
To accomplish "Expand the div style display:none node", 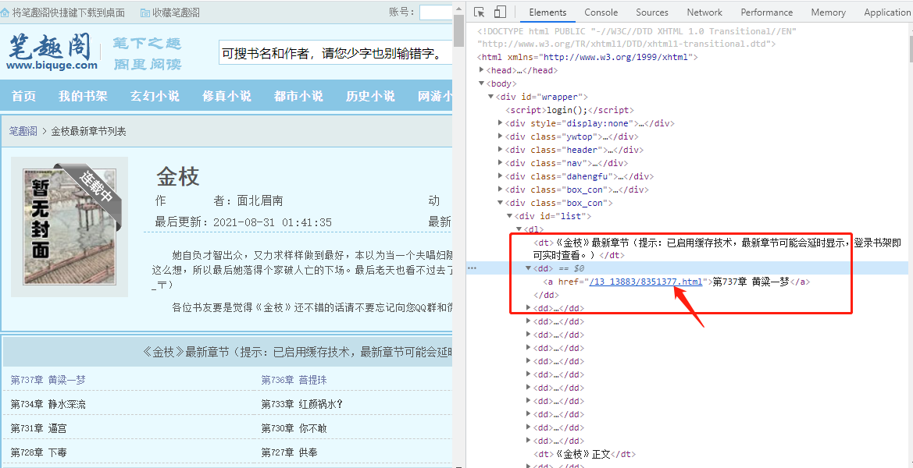I will (500, 123).
